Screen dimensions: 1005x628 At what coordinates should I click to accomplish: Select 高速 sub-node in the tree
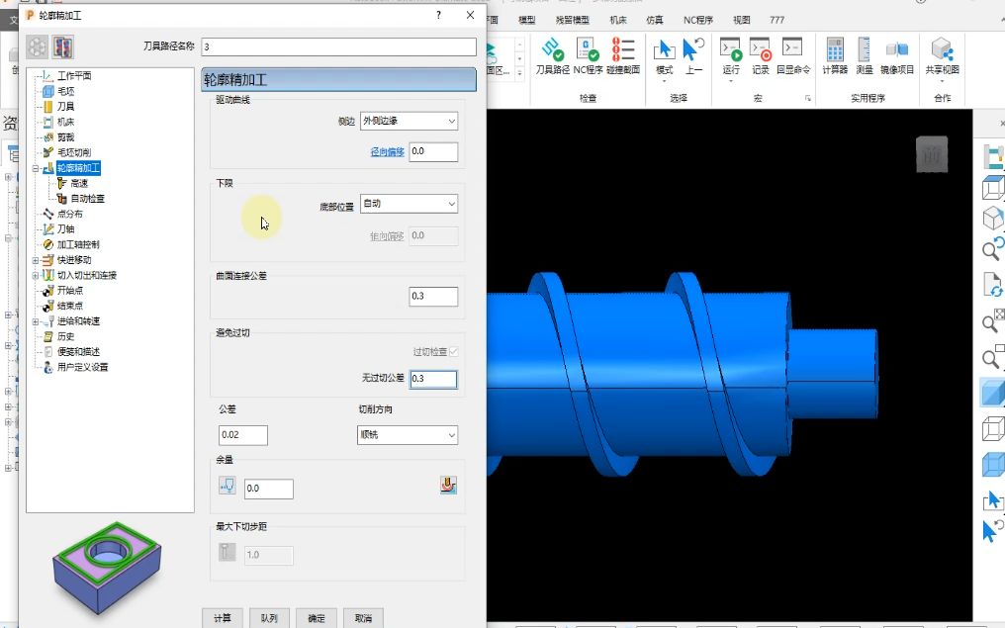coord(79,183)
